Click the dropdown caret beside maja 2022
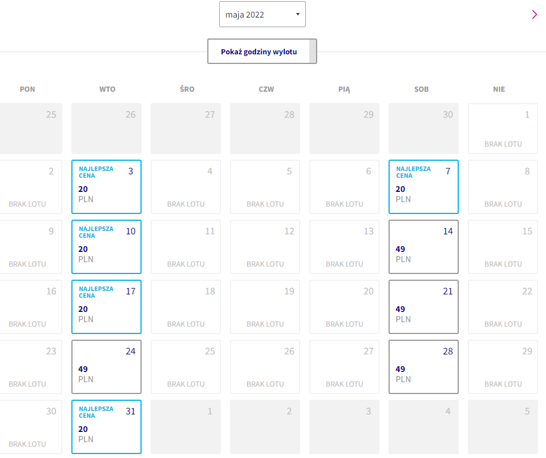The width and height of the screenshot is (546, 458). pos(298,14)
